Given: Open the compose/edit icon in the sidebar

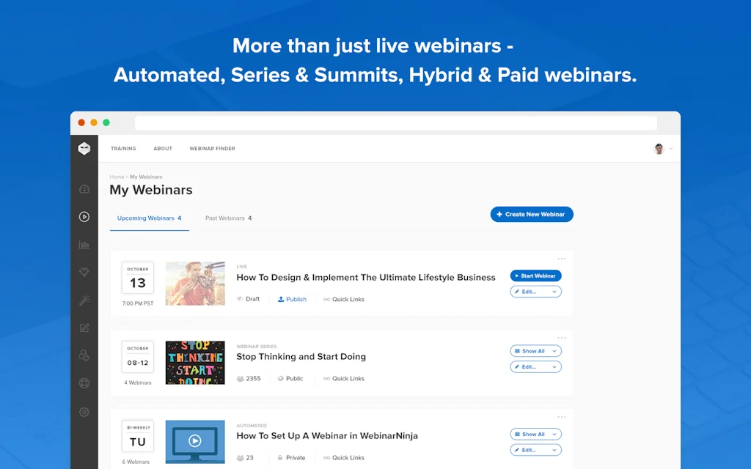Looking at the screenshot, I should pos(84,328).
